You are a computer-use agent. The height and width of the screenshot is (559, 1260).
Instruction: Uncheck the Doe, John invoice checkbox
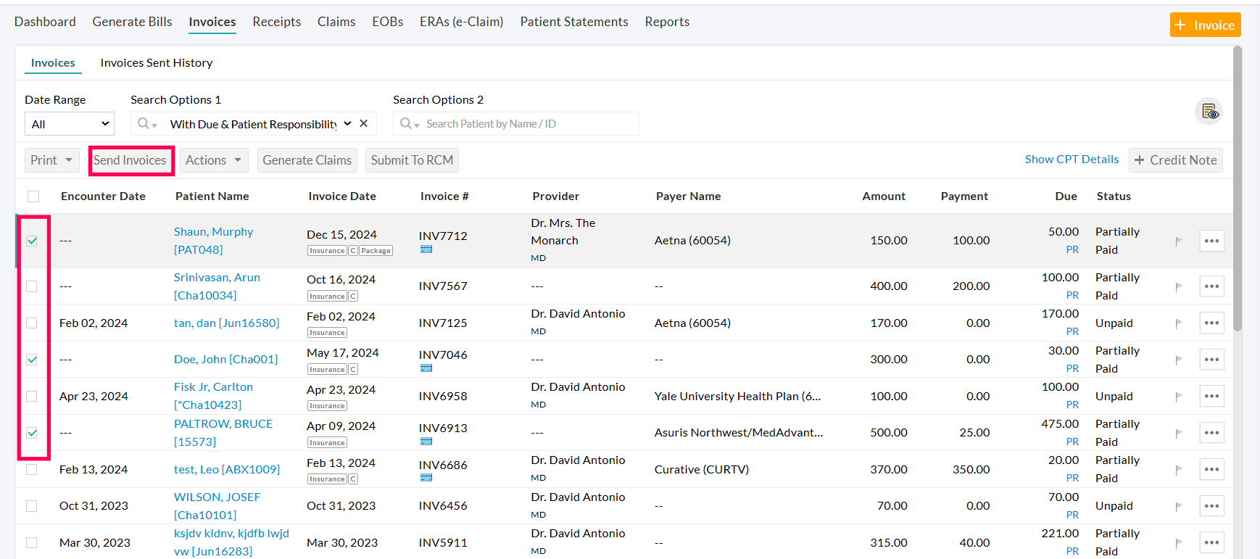click(x=32, y=360)
